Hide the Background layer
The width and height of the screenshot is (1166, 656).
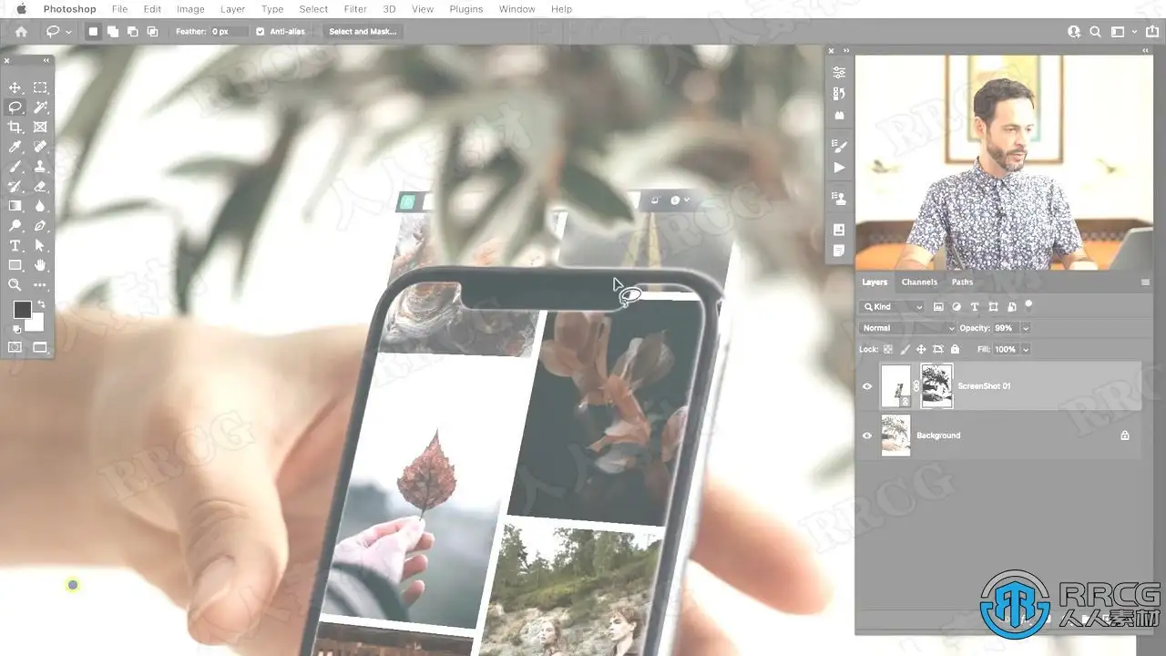tap(866, 436)
